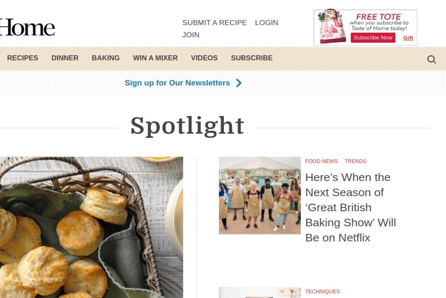The height and width of the screenshot is (298, 446).
Task: Open the Great British Baking Show headline
Action: pyautogui.click(x=350, y=207)
